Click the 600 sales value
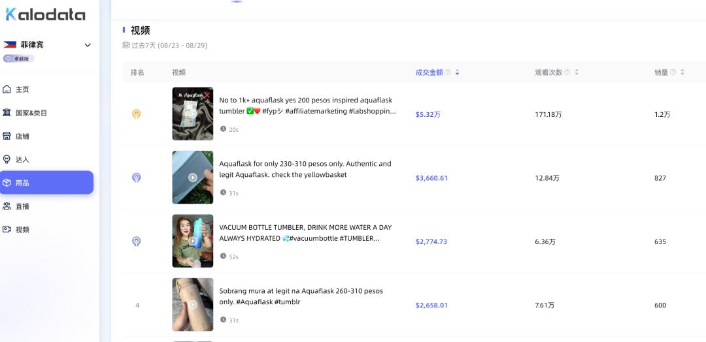Image resolution: width=706 pixels, height=342 pixels. [x=660, y=305]
